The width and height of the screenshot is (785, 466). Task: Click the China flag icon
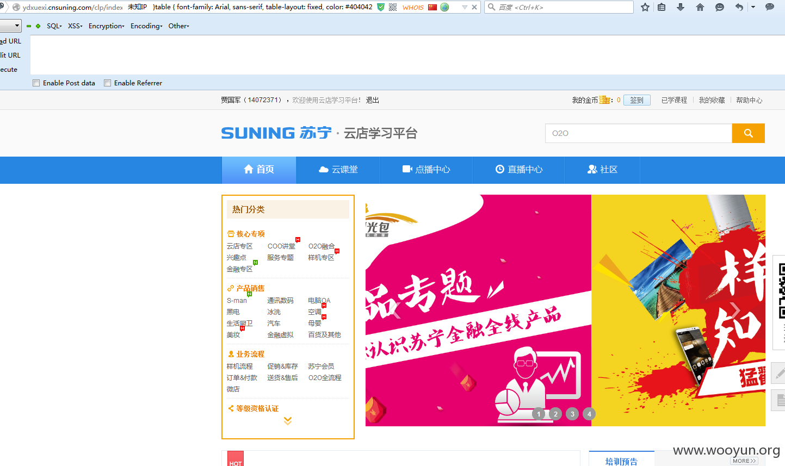(432, 7)
